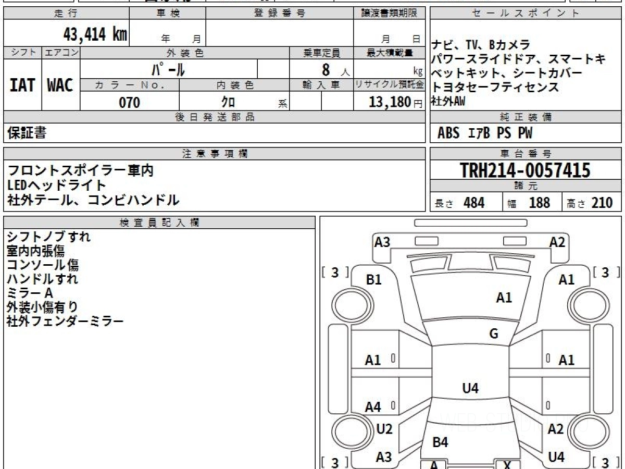Click the 社外AW sales point
This screenshot has height=469, width=625.
tap(448, 101)
